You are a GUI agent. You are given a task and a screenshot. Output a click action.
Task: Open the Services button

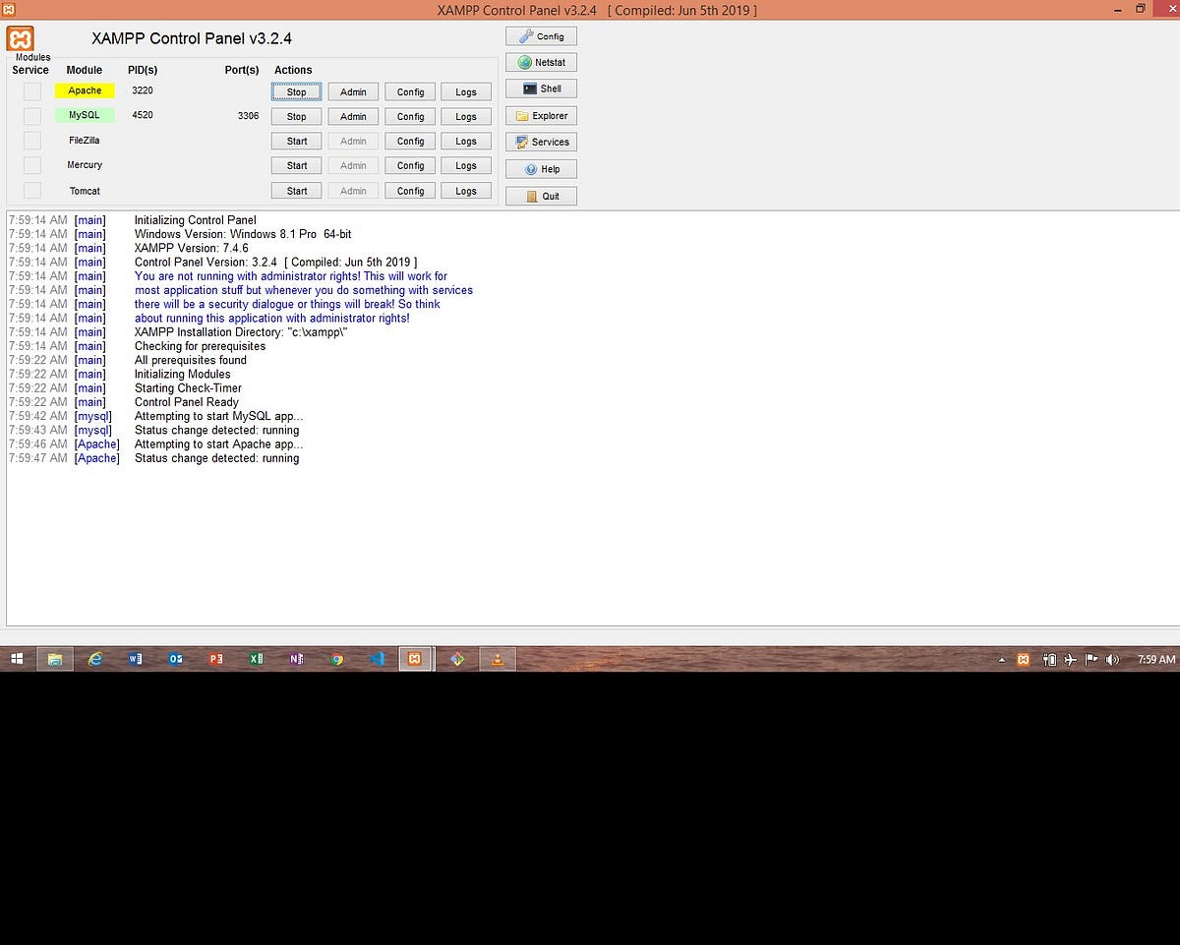click(x=541, y=142)
